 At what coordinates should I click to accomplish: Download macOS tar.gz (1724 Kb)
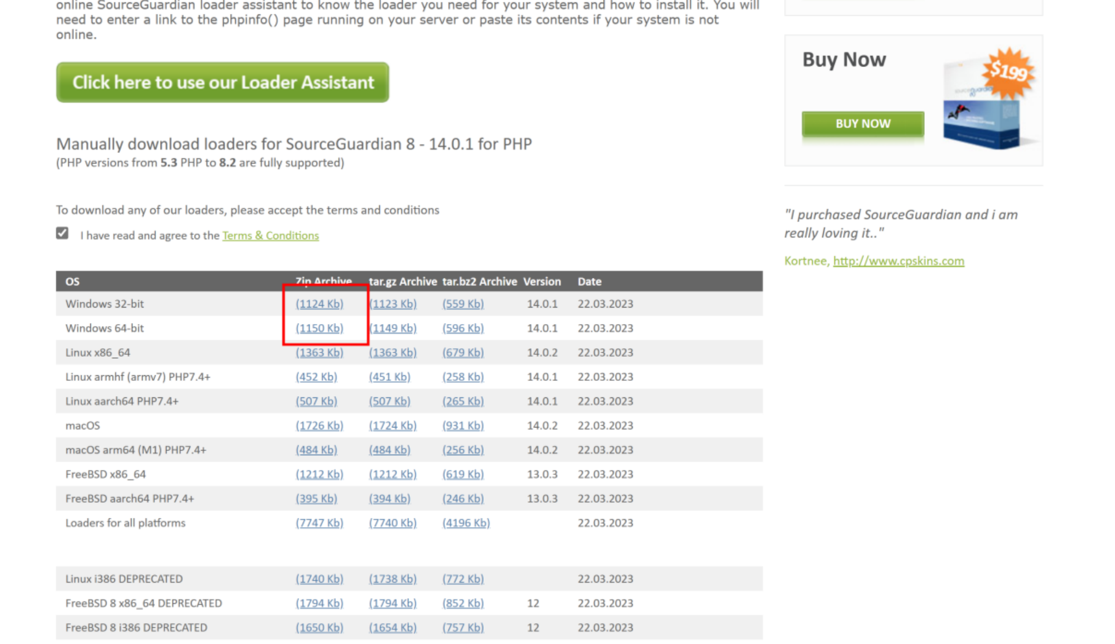[x=393, y=426]
